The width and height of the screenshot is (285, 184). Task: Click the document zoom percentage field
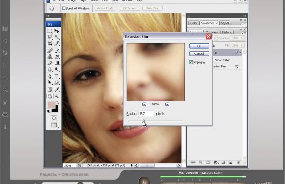tap(69, 165)
